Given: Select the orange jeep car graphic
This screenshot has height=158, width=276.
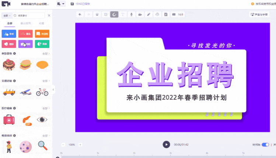Looking at the screenshot, I should (x=9, y=92).
